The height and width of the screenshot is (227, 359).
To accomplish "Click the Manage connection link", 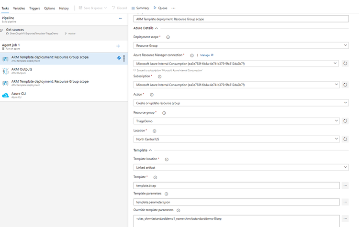I will 206,55.
